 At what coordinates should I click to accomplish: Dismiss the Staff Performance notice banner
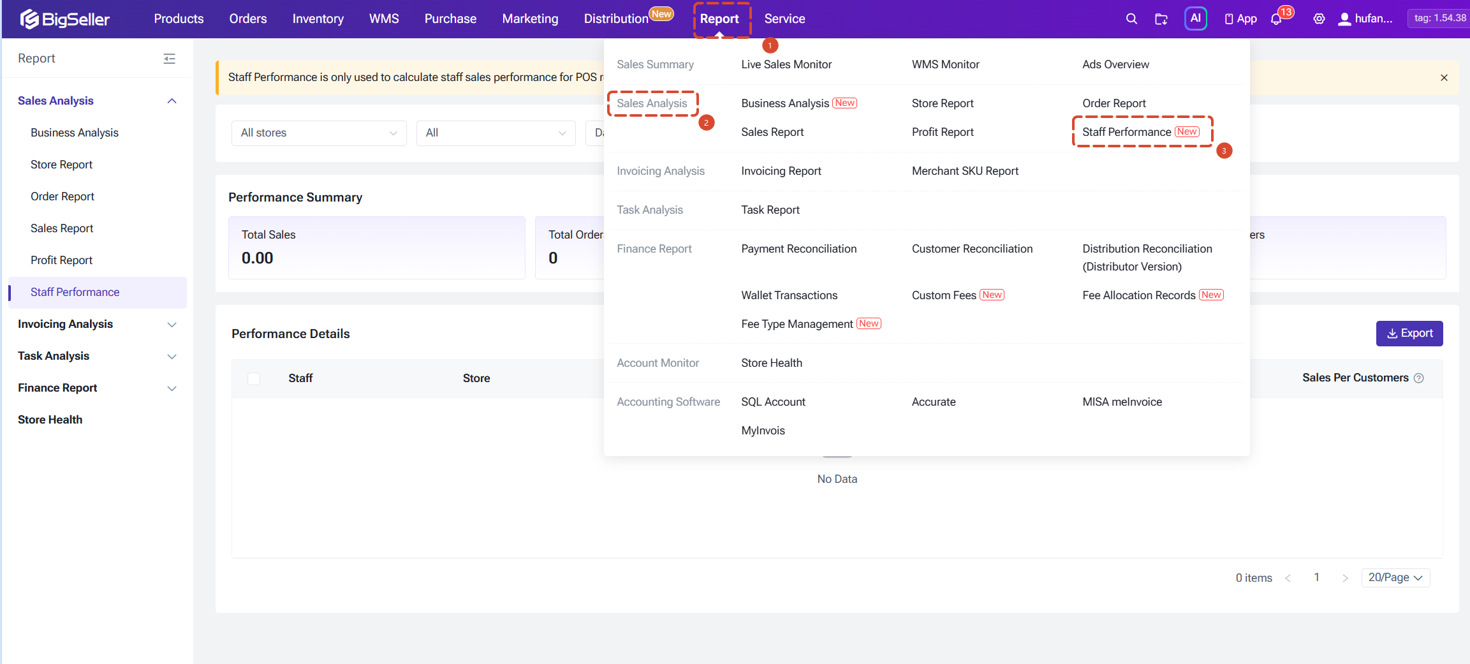point(1444,78)
